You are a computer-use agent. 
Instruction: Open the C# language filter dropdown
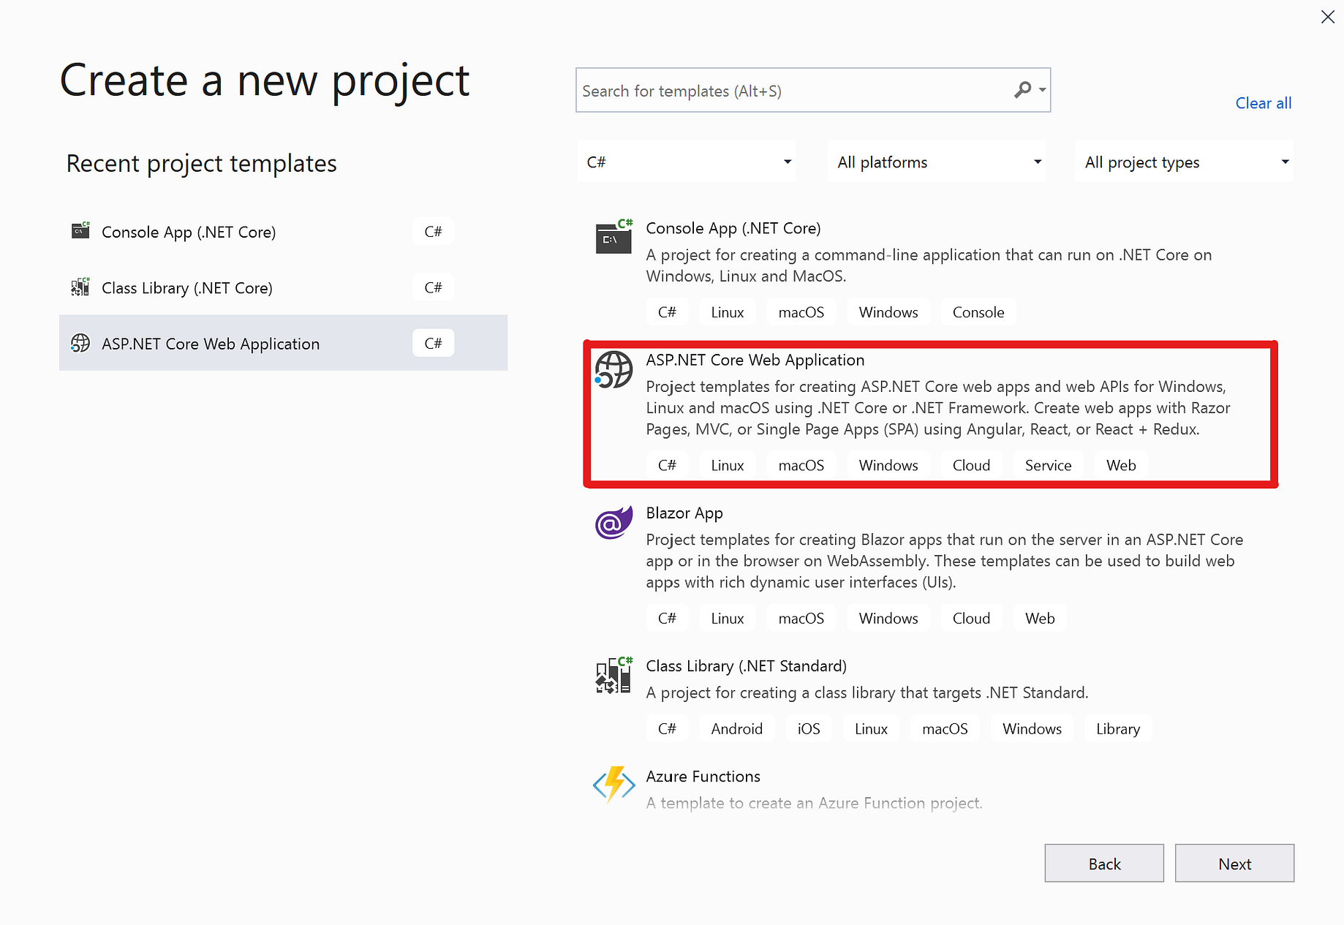pyautogui.click(x=686, y=161)
